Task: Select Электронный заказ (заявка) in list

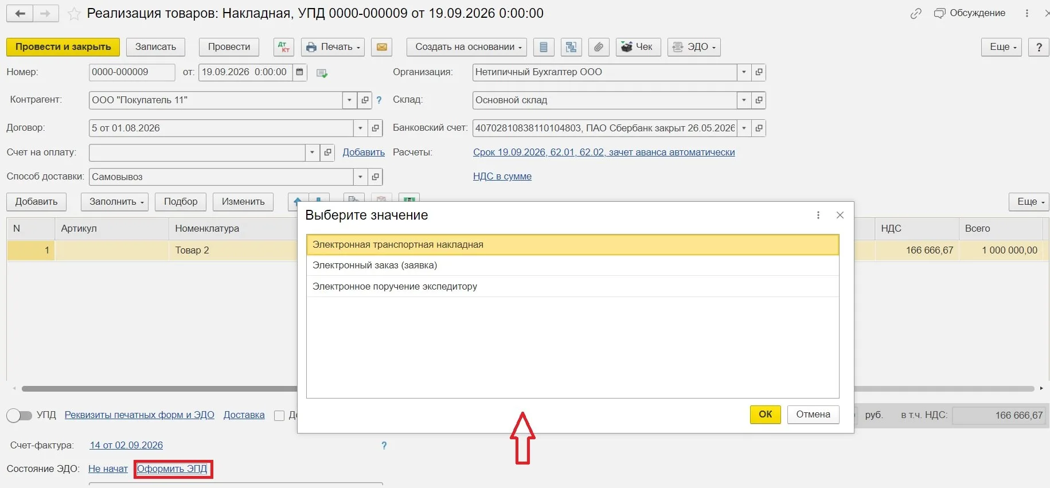Action: pyautogui.click(x=572, y=266)
